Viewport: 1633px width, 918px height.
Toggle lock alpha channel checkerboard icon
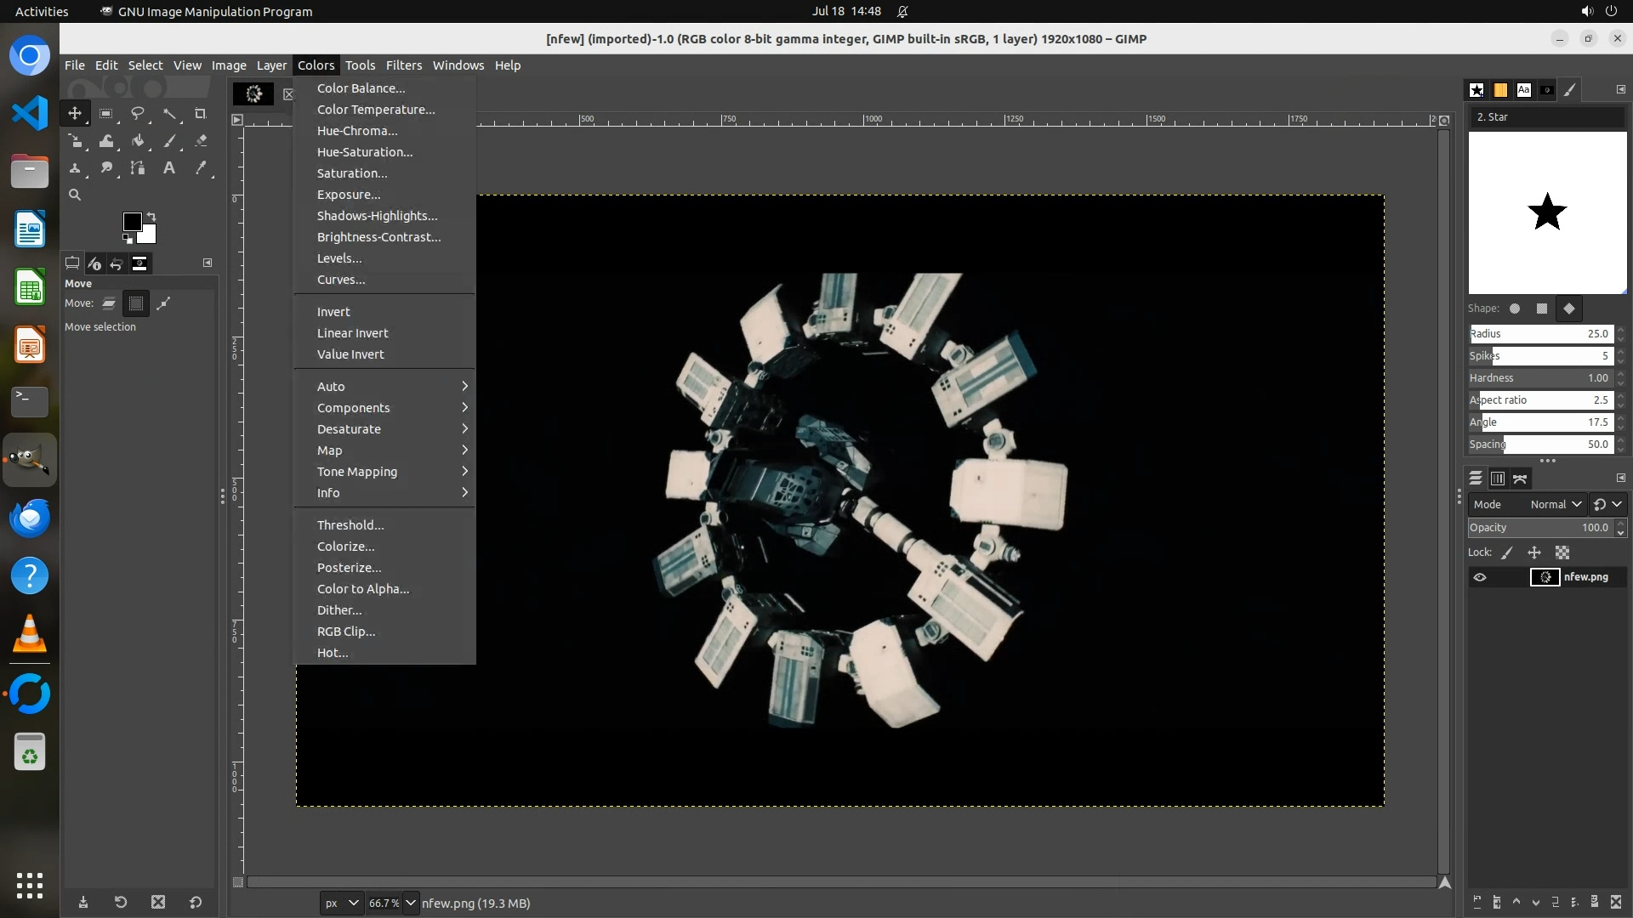tap(1562, 552)
